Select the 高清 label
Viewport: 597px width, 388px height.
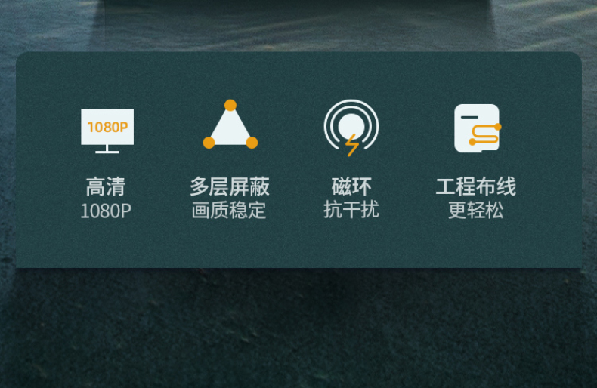pyautogui.click(x=106, y=186)
